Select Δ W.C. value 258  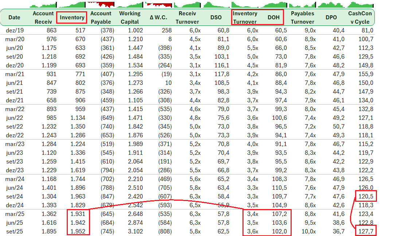[167, 31]
